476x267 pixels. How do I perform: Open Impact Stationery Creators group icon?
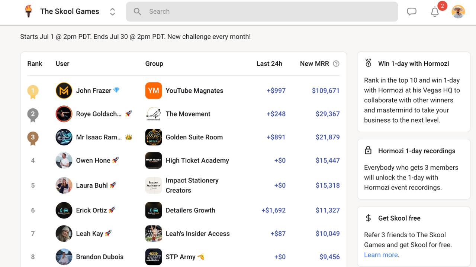pos(154,185)
